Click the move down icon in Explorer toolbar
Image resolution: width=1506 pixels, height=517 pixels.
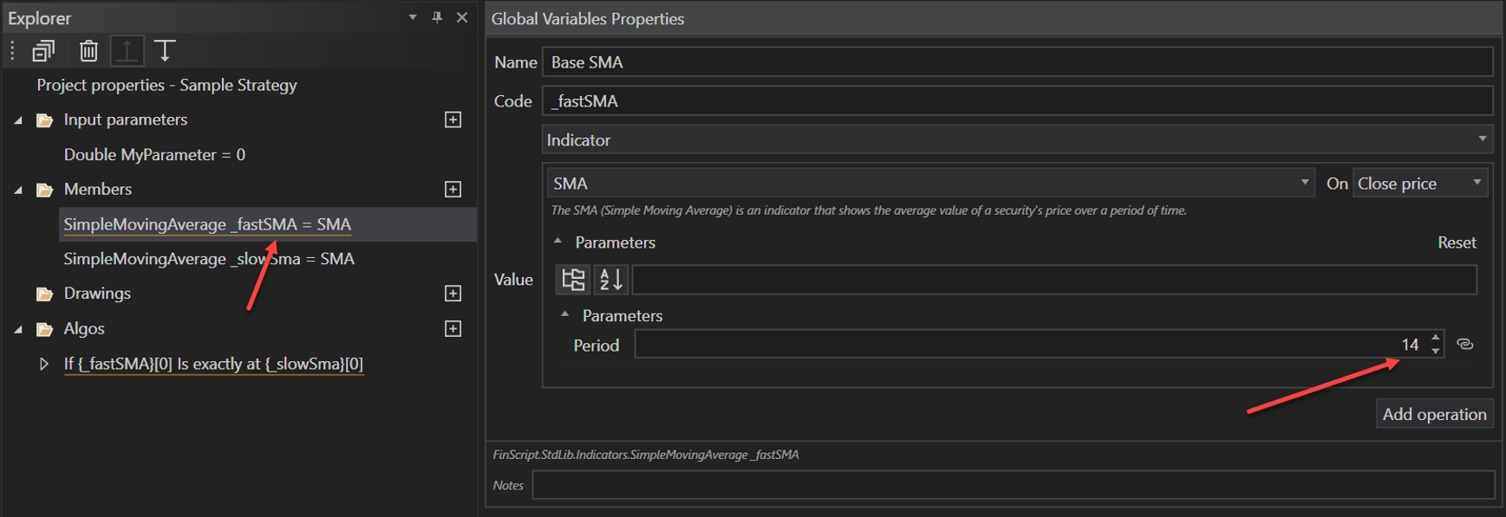tap(165, 51)
